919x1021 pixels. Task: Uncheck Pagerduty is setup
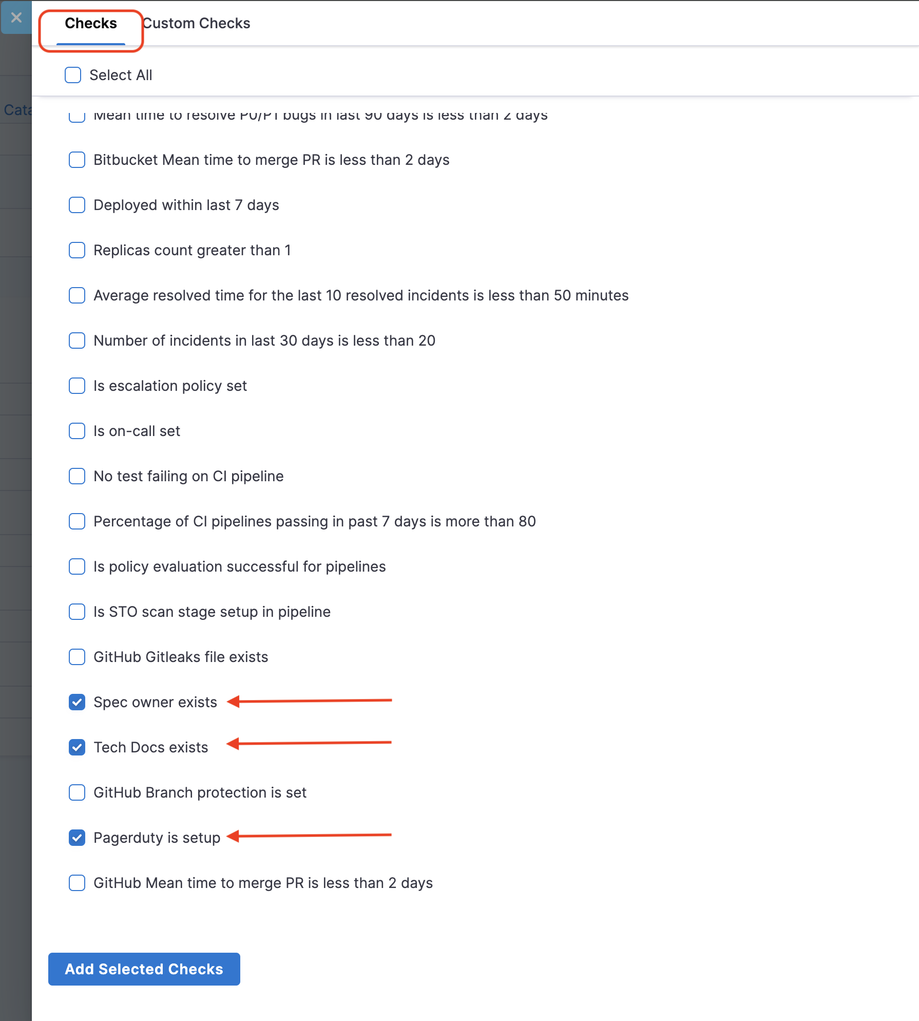point(77,838)
